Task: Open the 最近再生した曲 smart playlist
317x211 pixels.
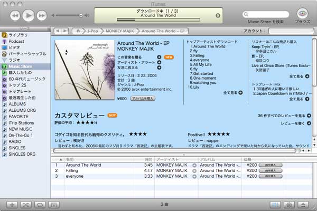Action: click(x=25, y=98)
